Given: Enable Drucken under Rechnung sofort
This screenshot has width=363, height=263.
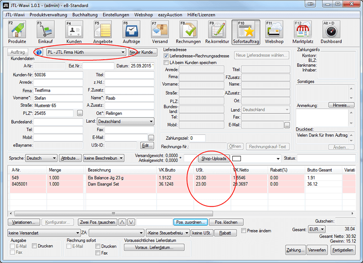Looking at the screenshot, I should coord(98,246).
